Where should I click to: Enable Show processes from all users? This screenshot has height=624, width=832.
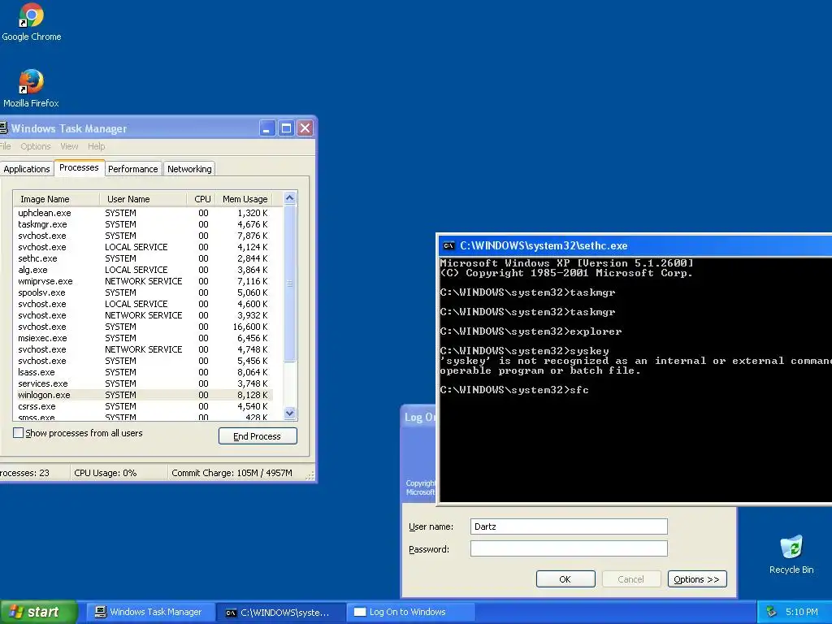[18, 433]
